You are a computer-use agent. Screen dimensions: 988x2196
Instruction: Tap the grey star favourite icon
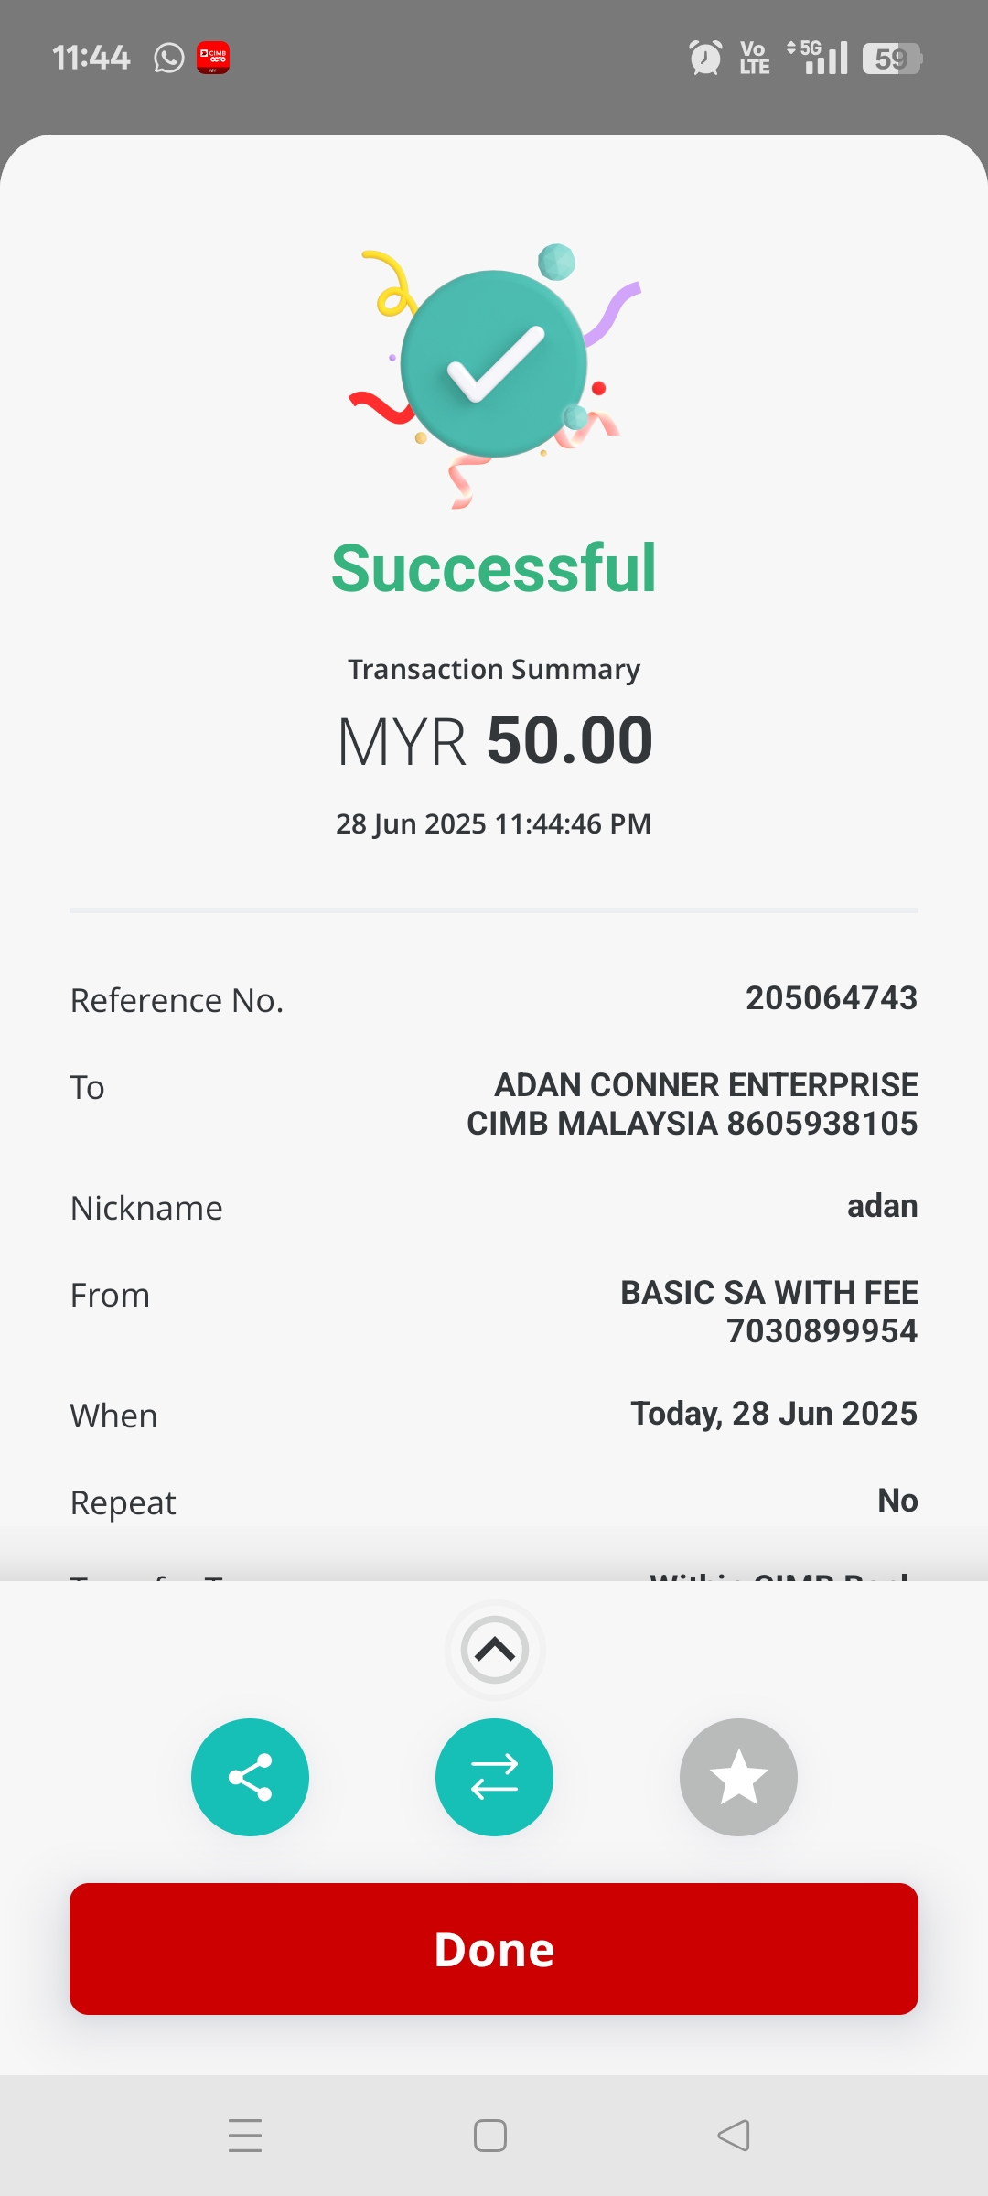coord(738,1777)
